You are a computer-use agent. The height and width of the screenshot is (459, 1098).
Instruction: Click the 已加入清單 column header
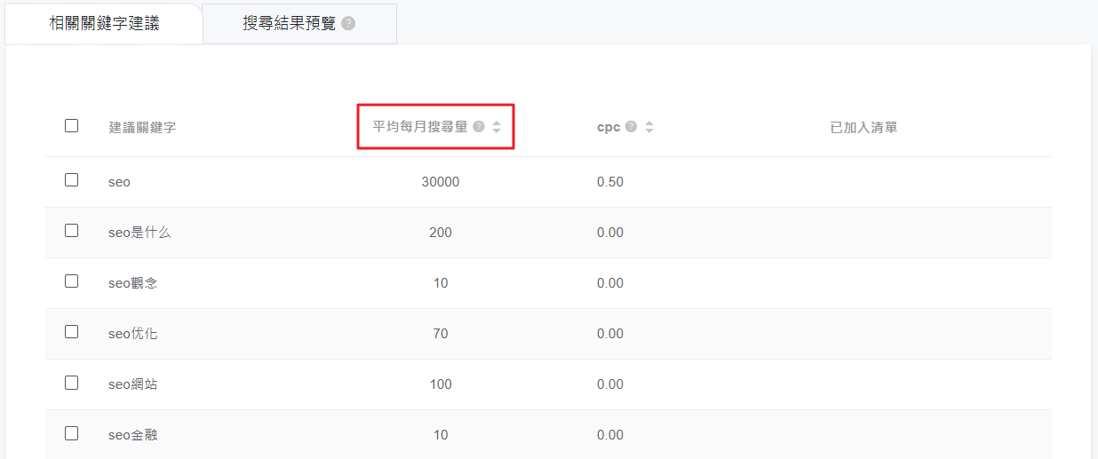click(863, 127)
